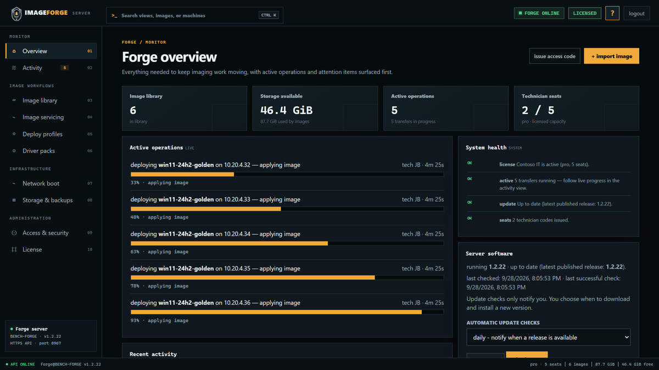Click the "Recent activity" panel heading
The image size is (659, 370).
153,354
